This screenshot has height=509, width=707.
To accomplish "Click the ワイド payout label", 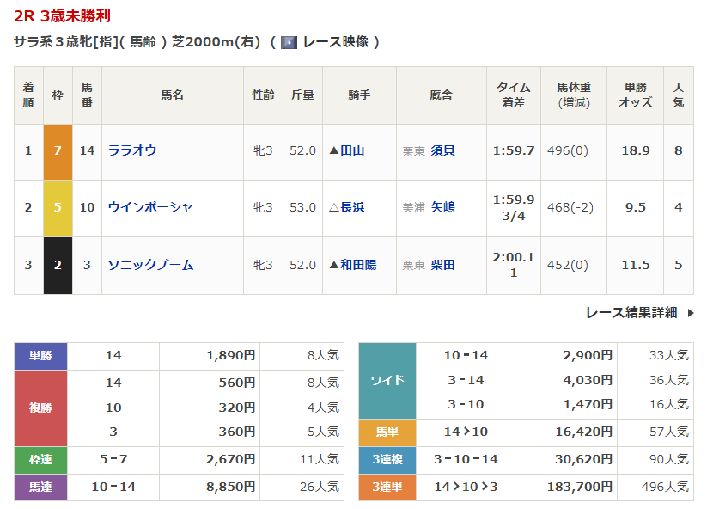I will [x=387, y=380].
